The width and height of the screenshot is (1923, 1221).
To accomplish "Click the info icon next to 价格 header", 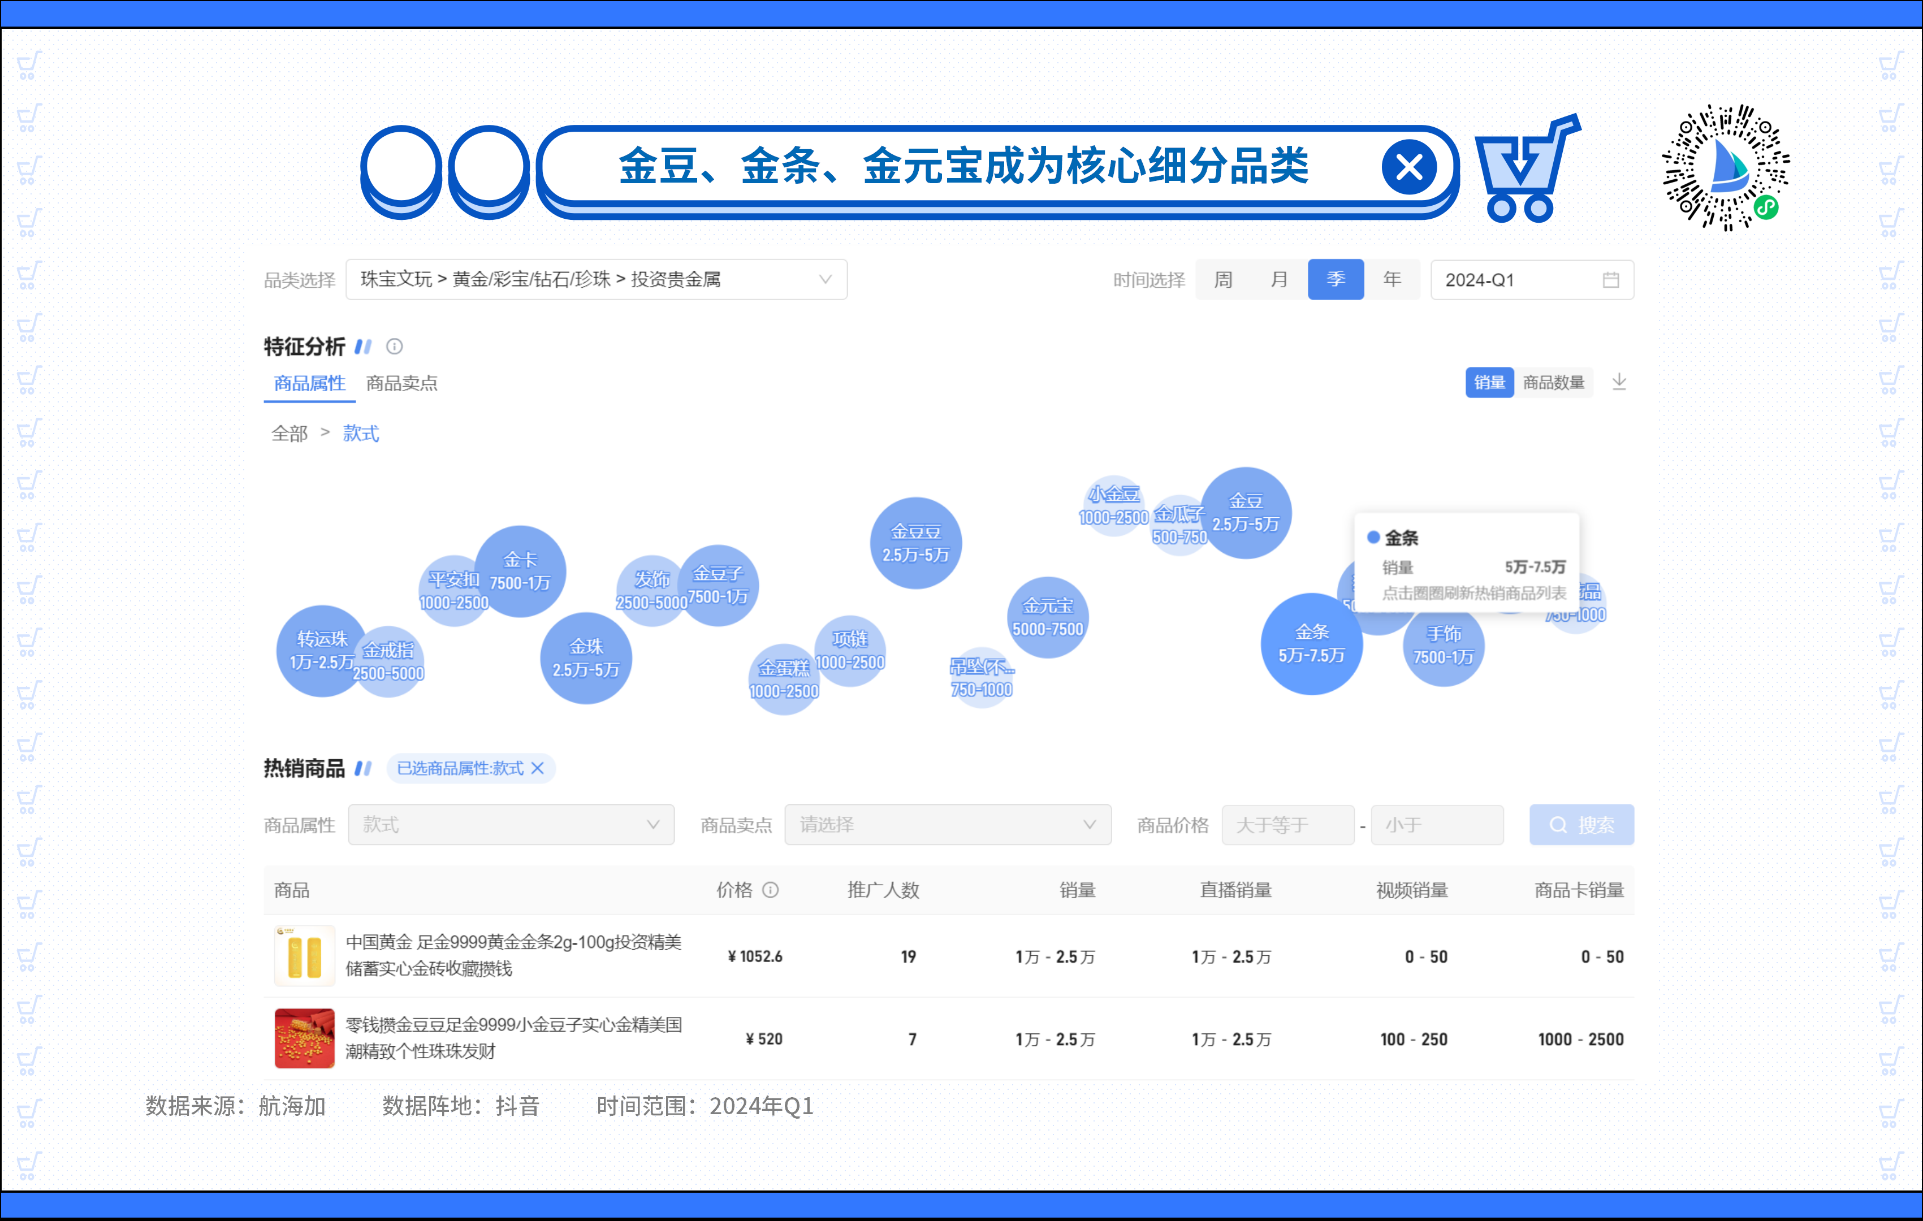I will pos(771,890).
